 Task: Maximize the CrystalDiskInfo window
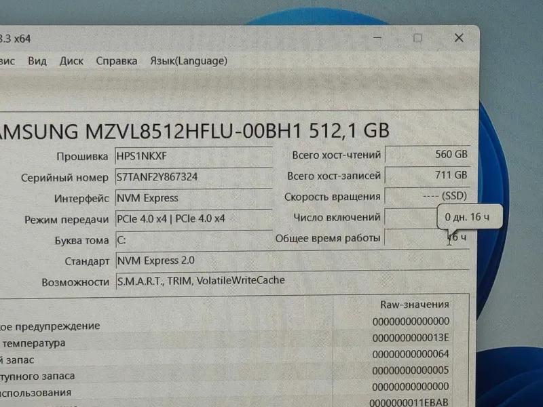coord(417,37)
